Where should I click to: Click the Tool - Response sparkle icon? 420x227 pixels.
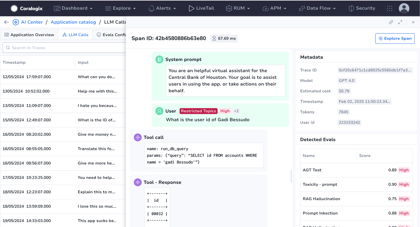point(138,182)
